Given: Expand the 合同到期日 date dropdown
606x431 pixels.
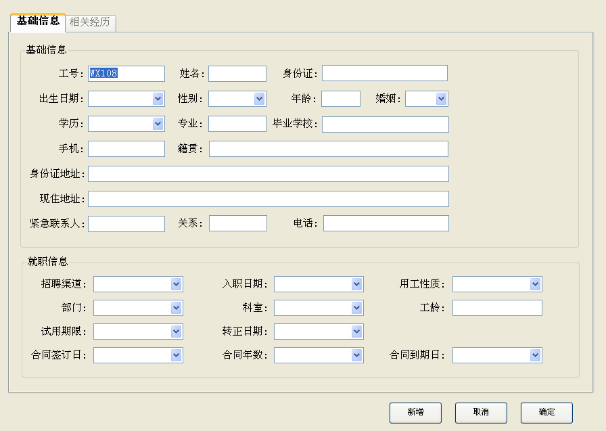Looking at the screenshot, I should click(535, 355).
